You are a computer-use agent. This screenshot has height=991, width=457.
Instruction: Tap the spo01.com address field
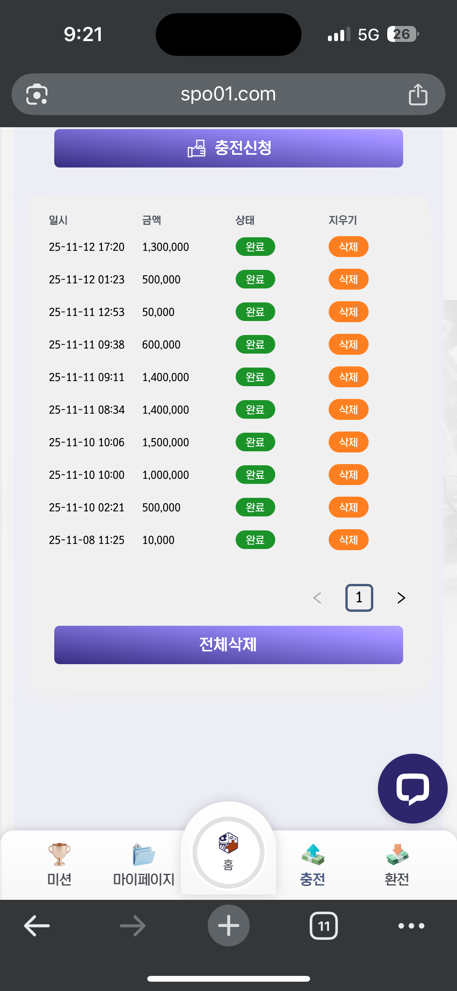228,94
